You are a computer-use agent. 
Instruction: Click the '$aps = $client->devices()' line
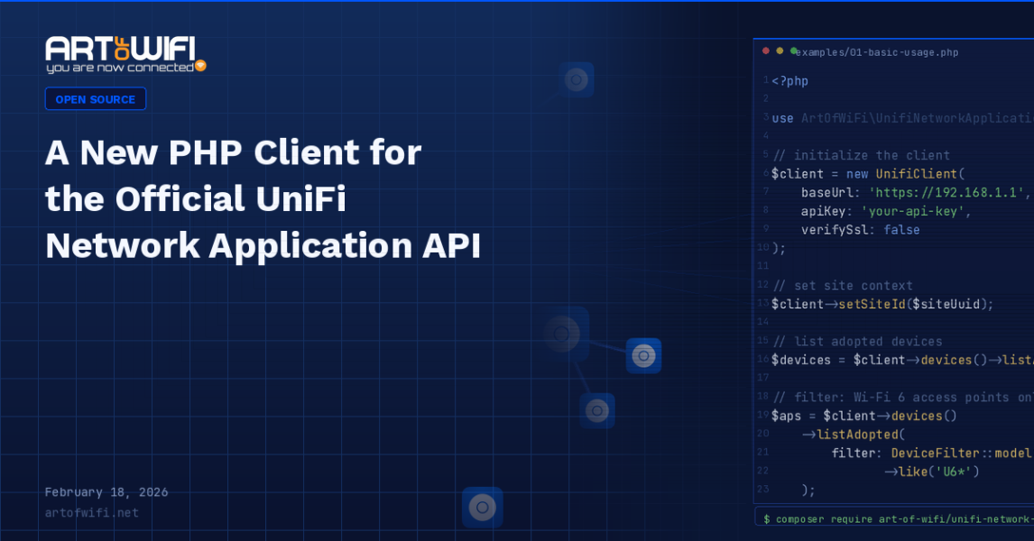point(863,416)
